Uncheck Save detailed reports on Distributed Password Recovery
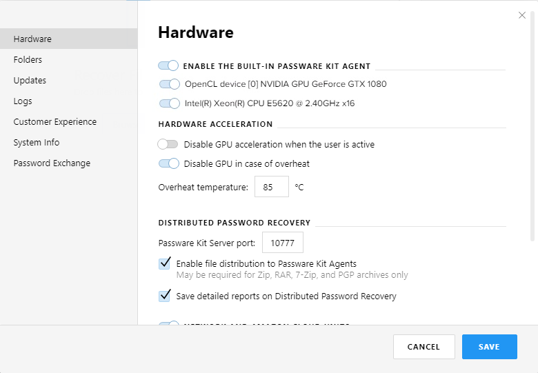This screenshot has width=538, height=373. coord(164,296)
